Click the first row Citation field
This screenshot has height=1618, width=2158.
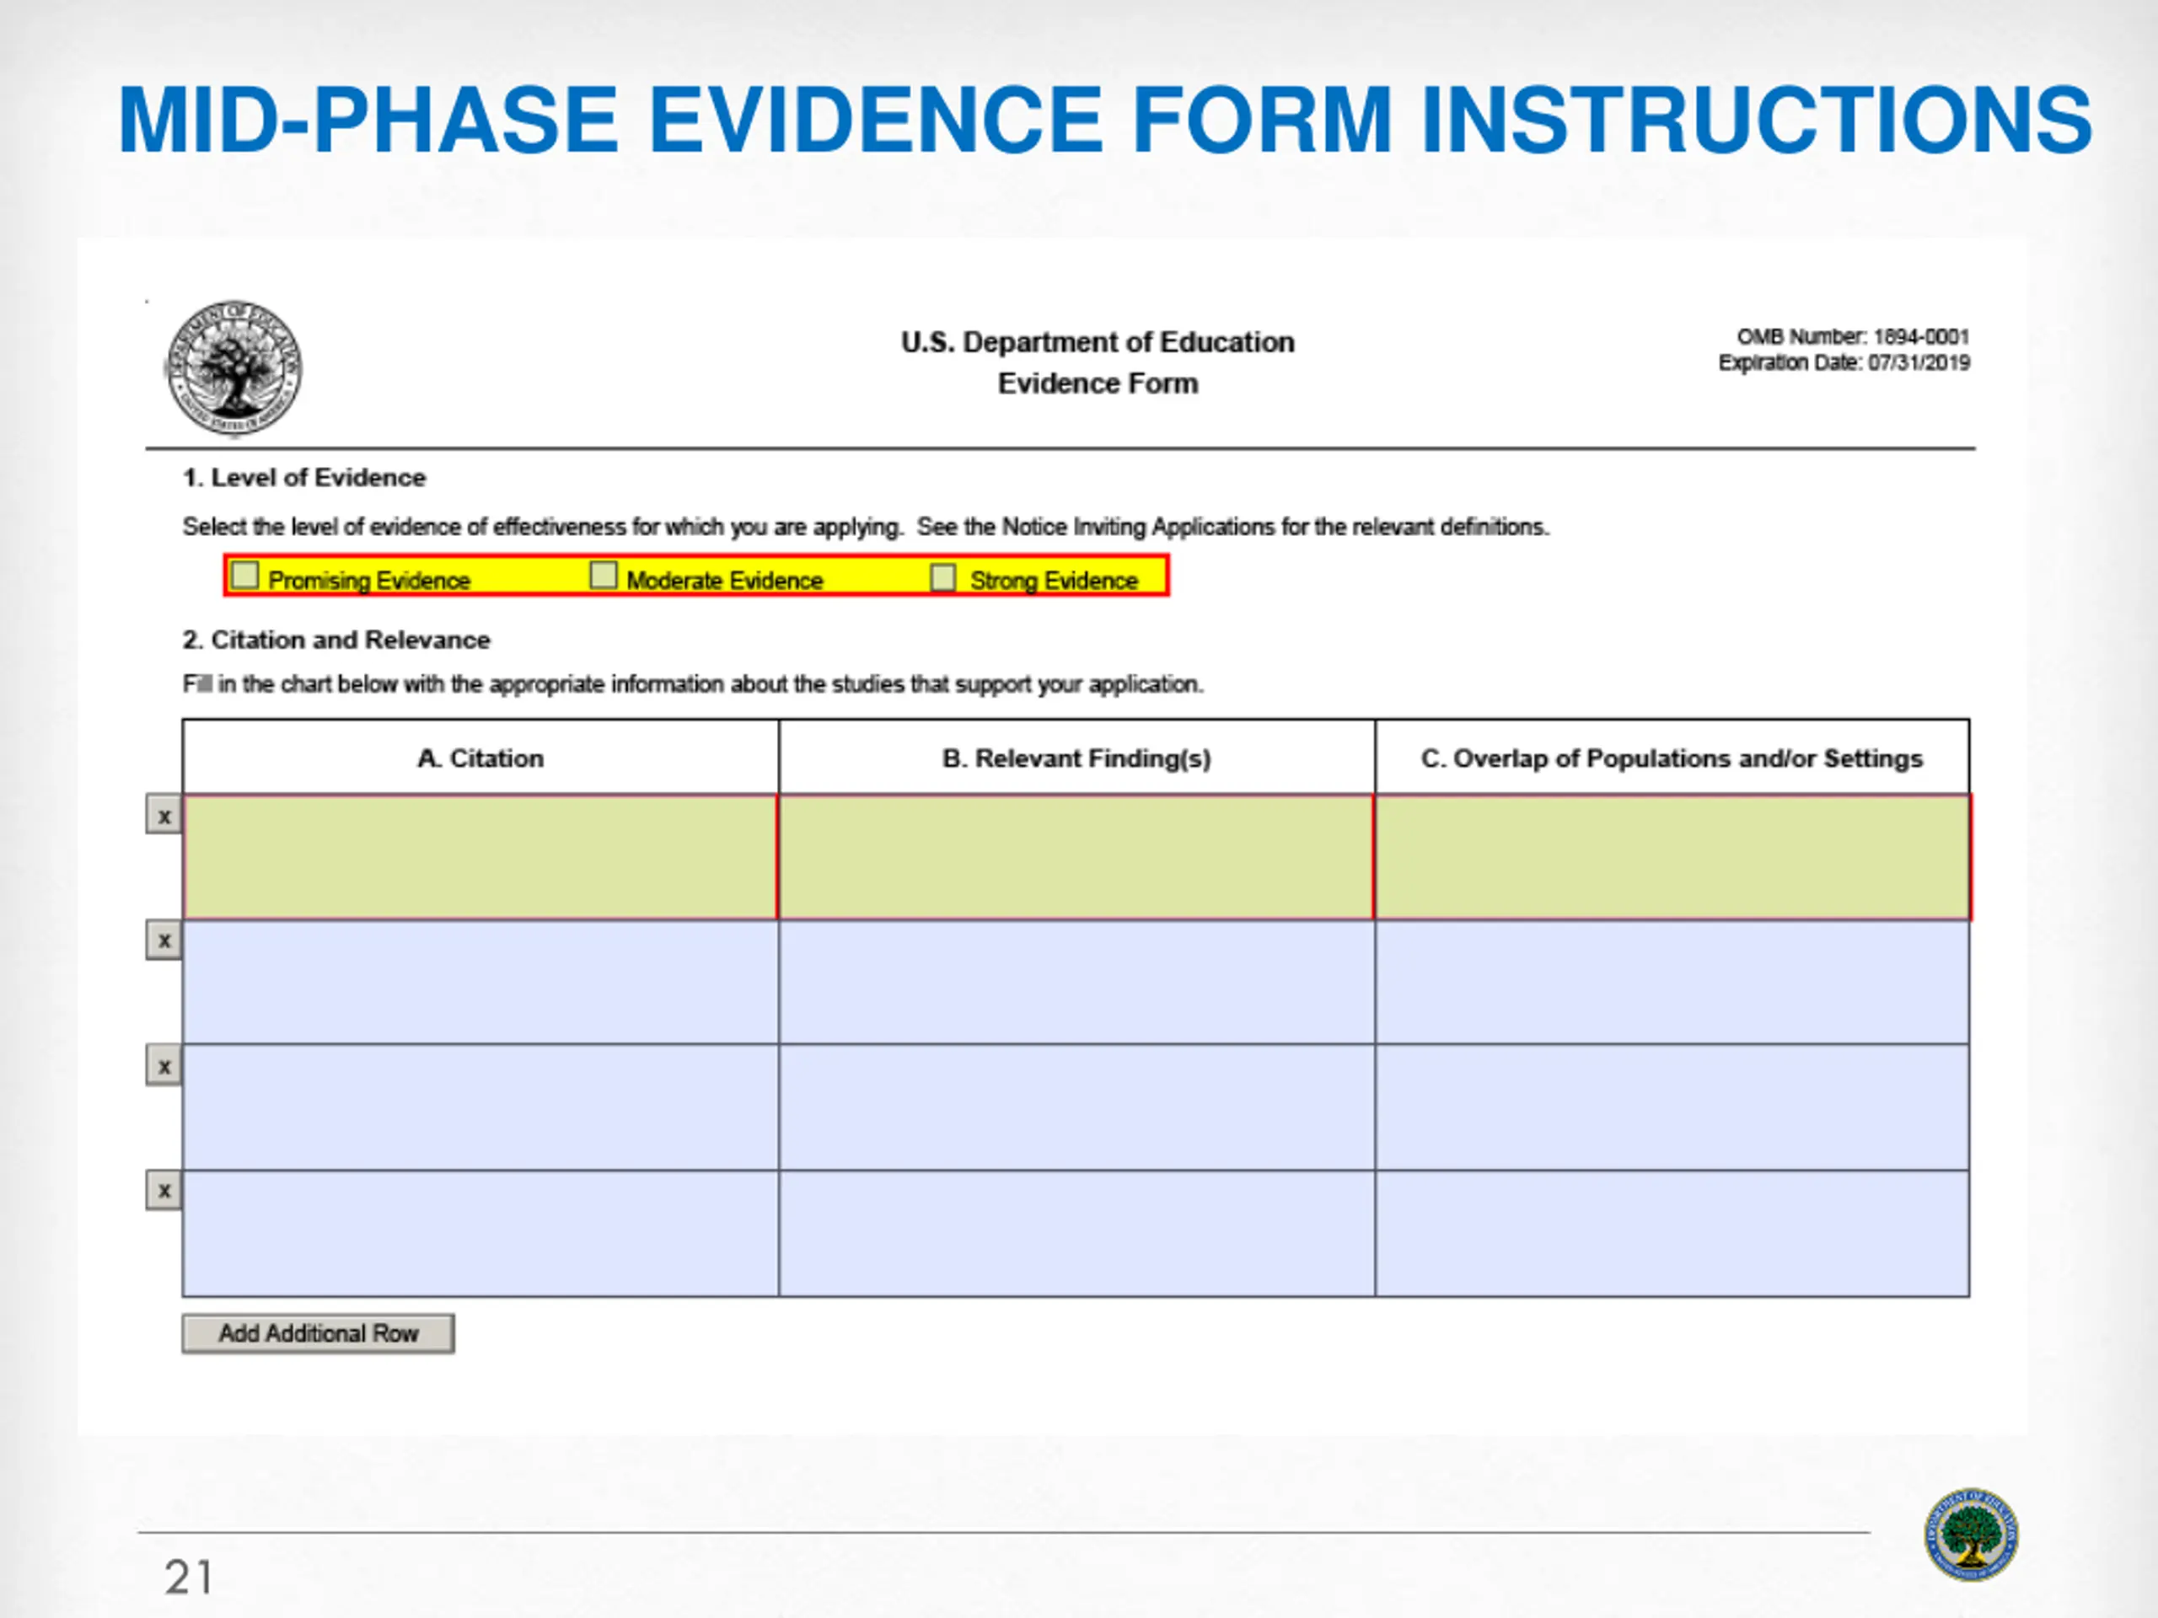(481, 857)
